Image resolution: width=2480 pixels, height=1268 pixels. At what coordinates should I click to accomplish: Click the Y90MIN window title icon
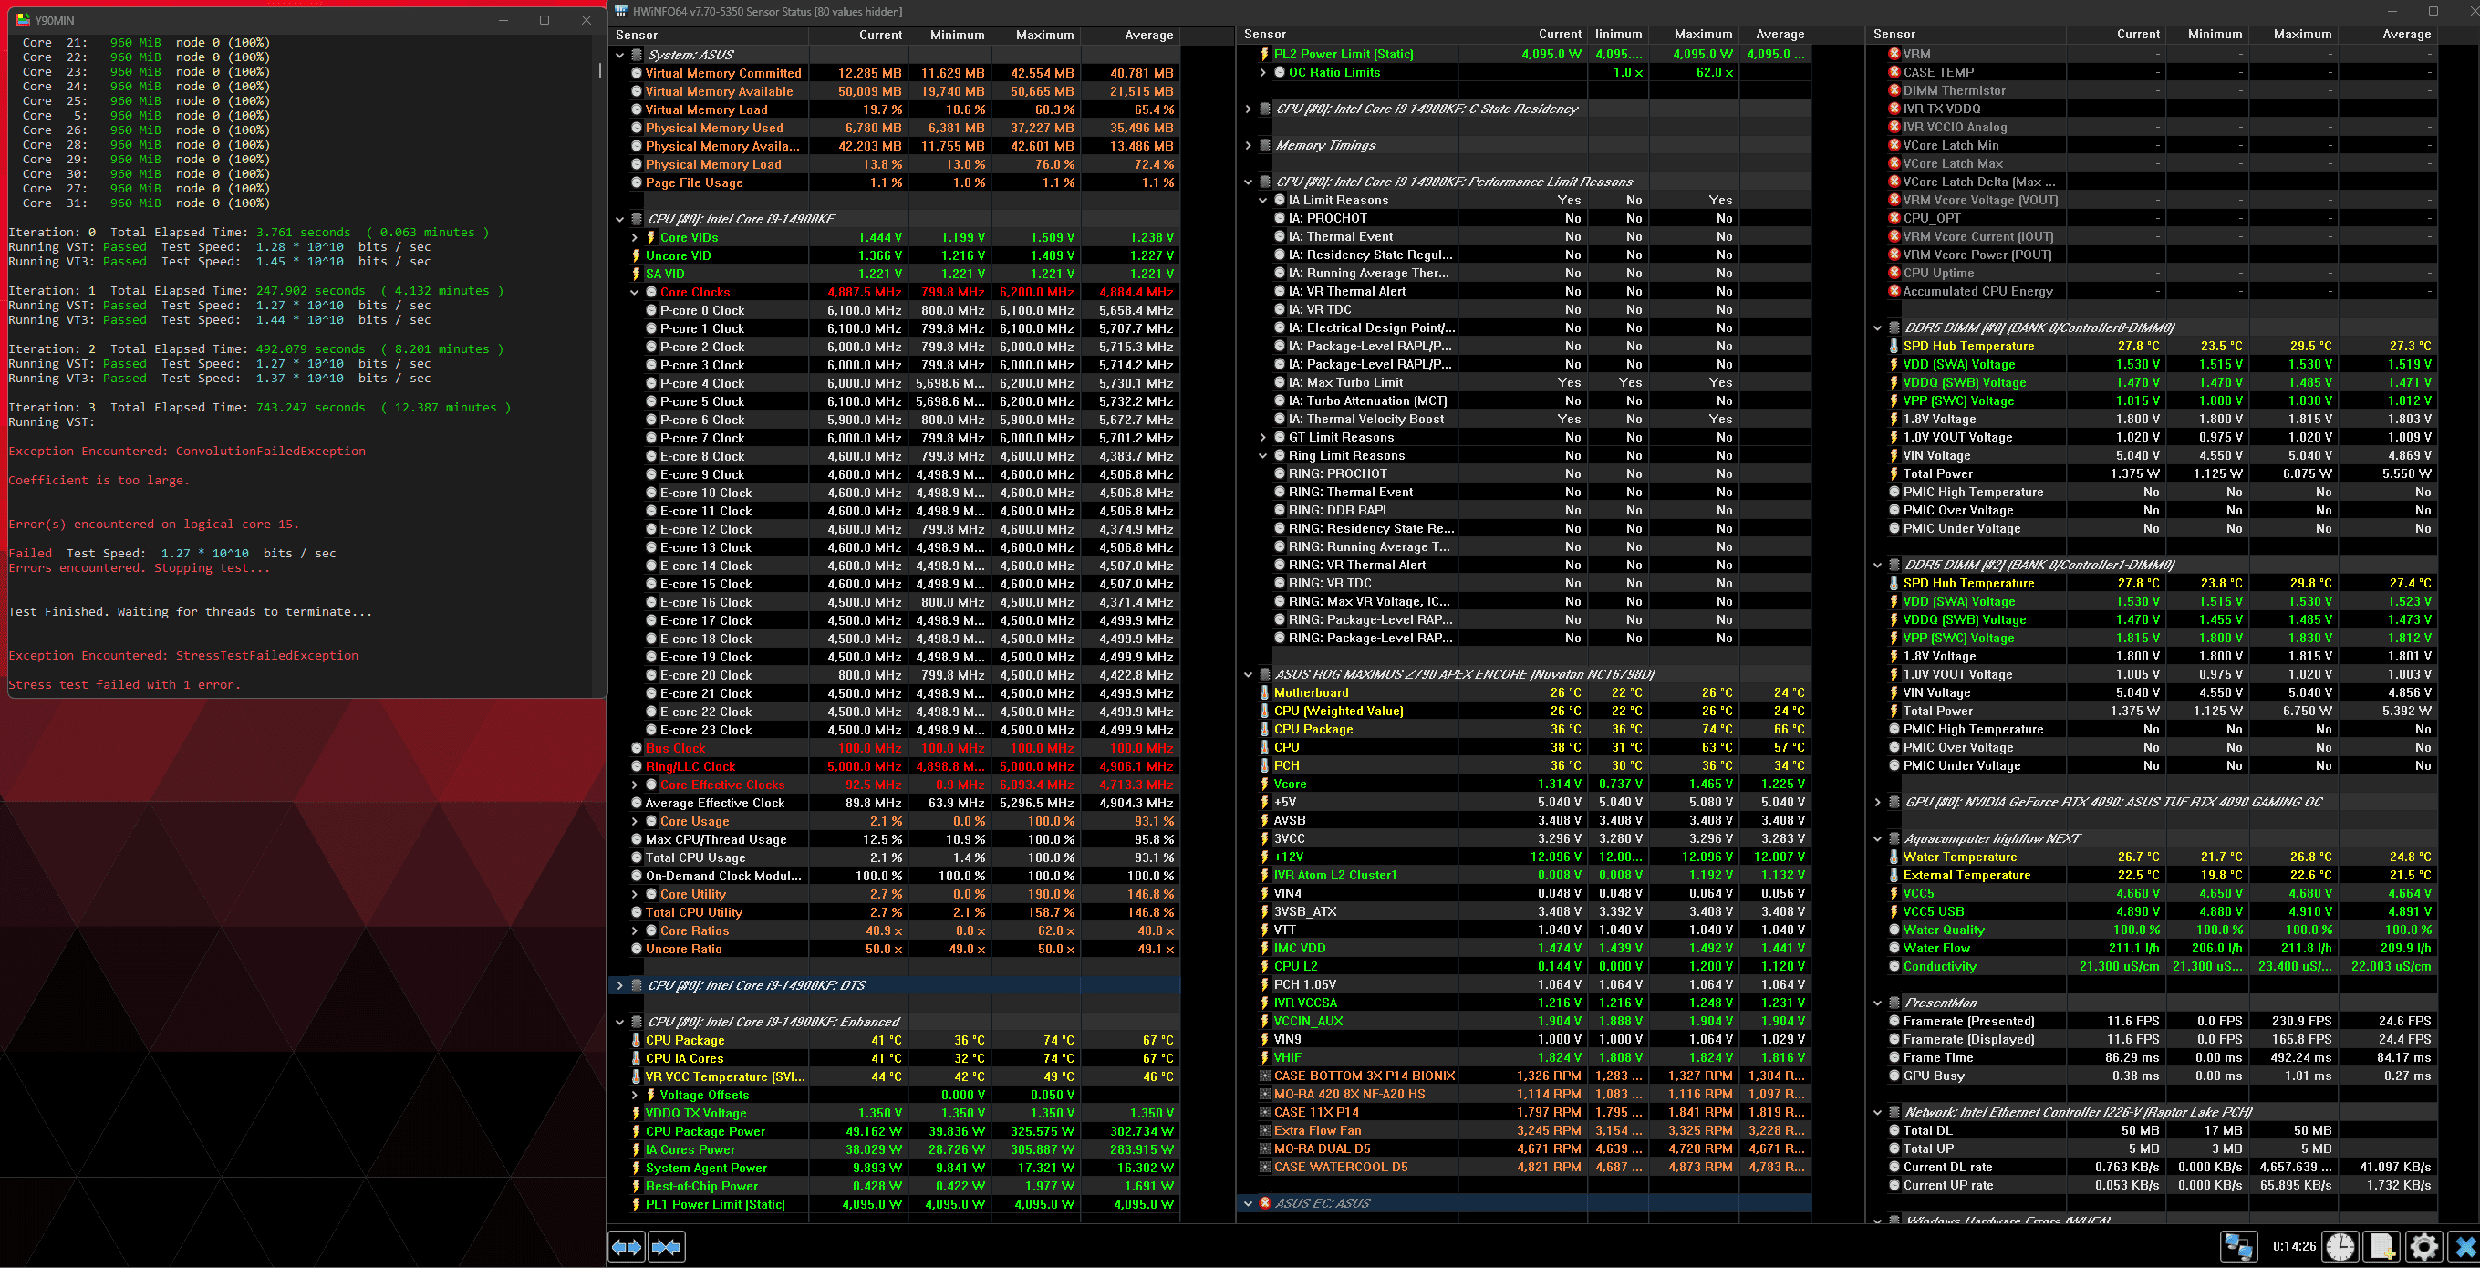point(22,19)
